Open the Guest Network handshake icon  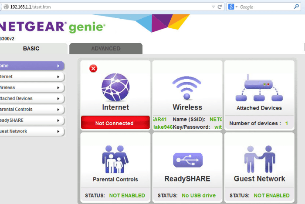[x=260, y=159]
